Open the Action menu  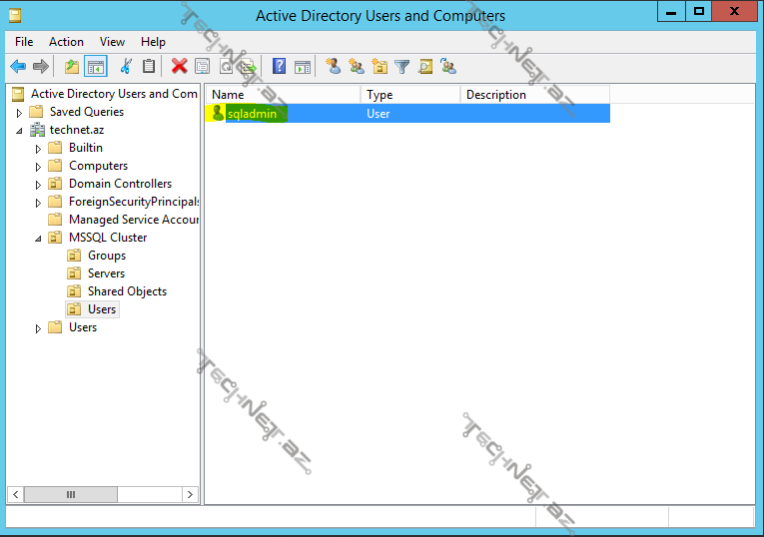[x=66, y=42]
